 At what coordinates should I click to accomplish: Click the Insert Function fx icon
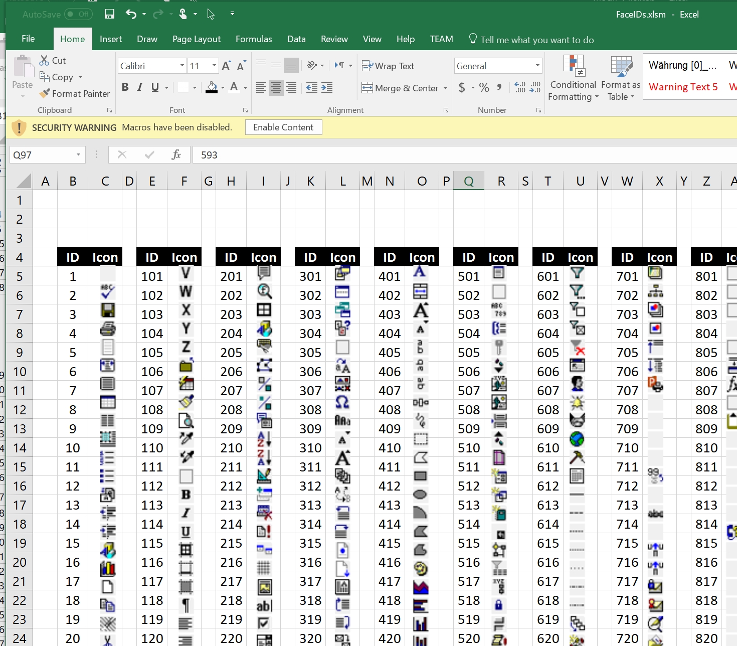[176, 155]
